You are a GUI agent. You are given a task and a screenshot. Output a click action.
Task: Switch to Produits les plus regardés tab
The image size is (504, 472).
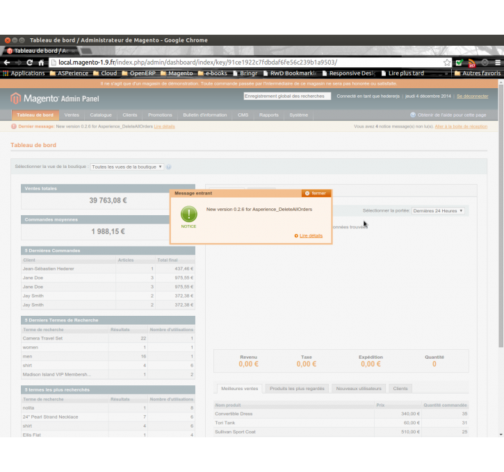[x=297, y=389]
